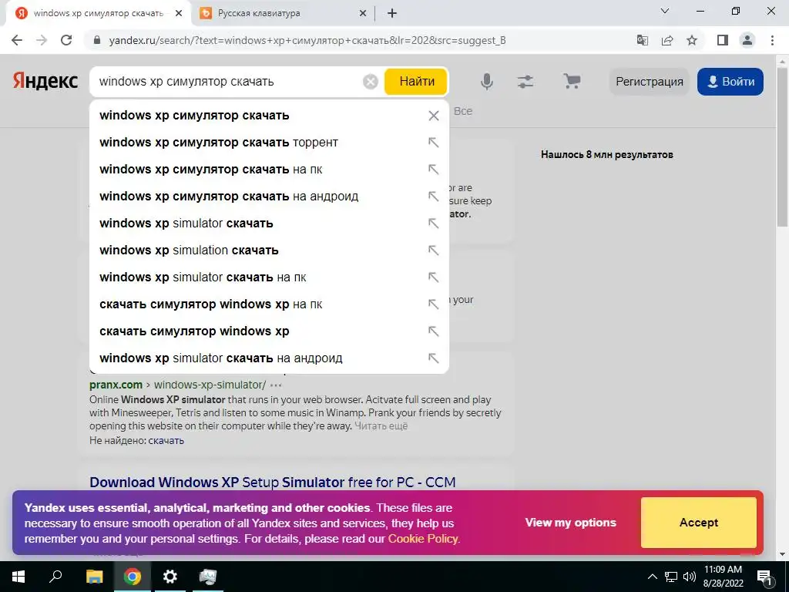Viewport: 789px width, 592px height.
Task: Click the Яндекс logo
Action: click(45, 81)
